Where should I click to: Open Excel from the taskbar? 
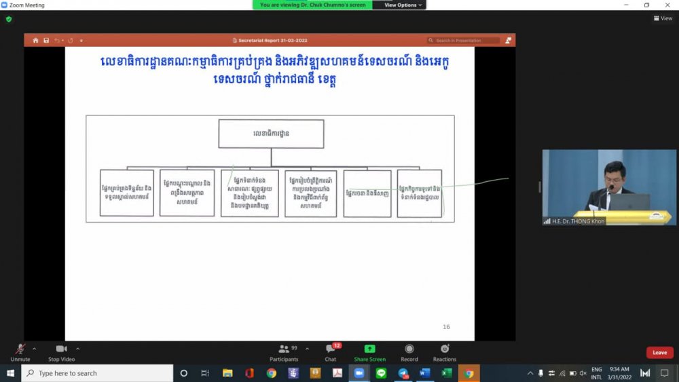pyautogui.click(x=446, y=373)
